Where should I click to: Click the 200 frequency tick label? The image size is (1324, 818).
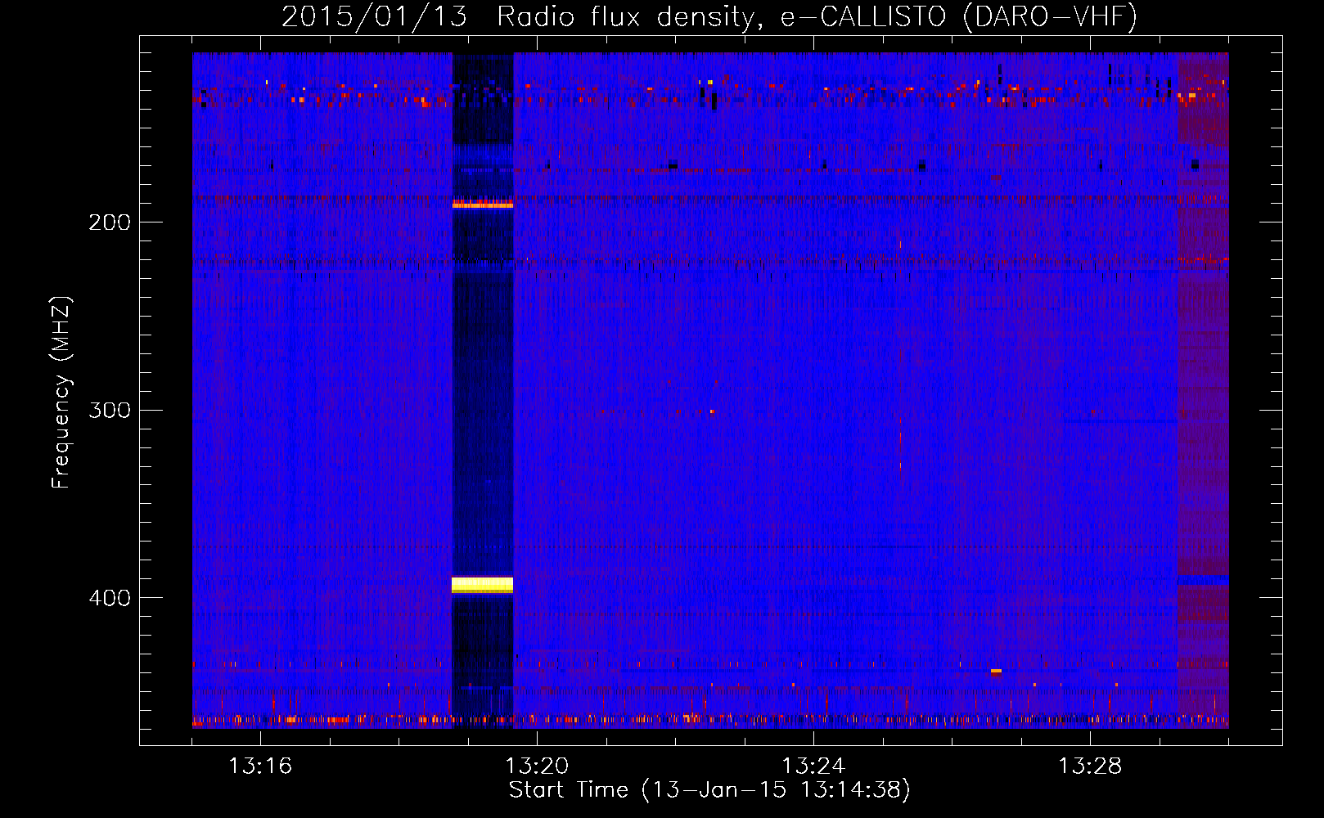coord(110,222)
